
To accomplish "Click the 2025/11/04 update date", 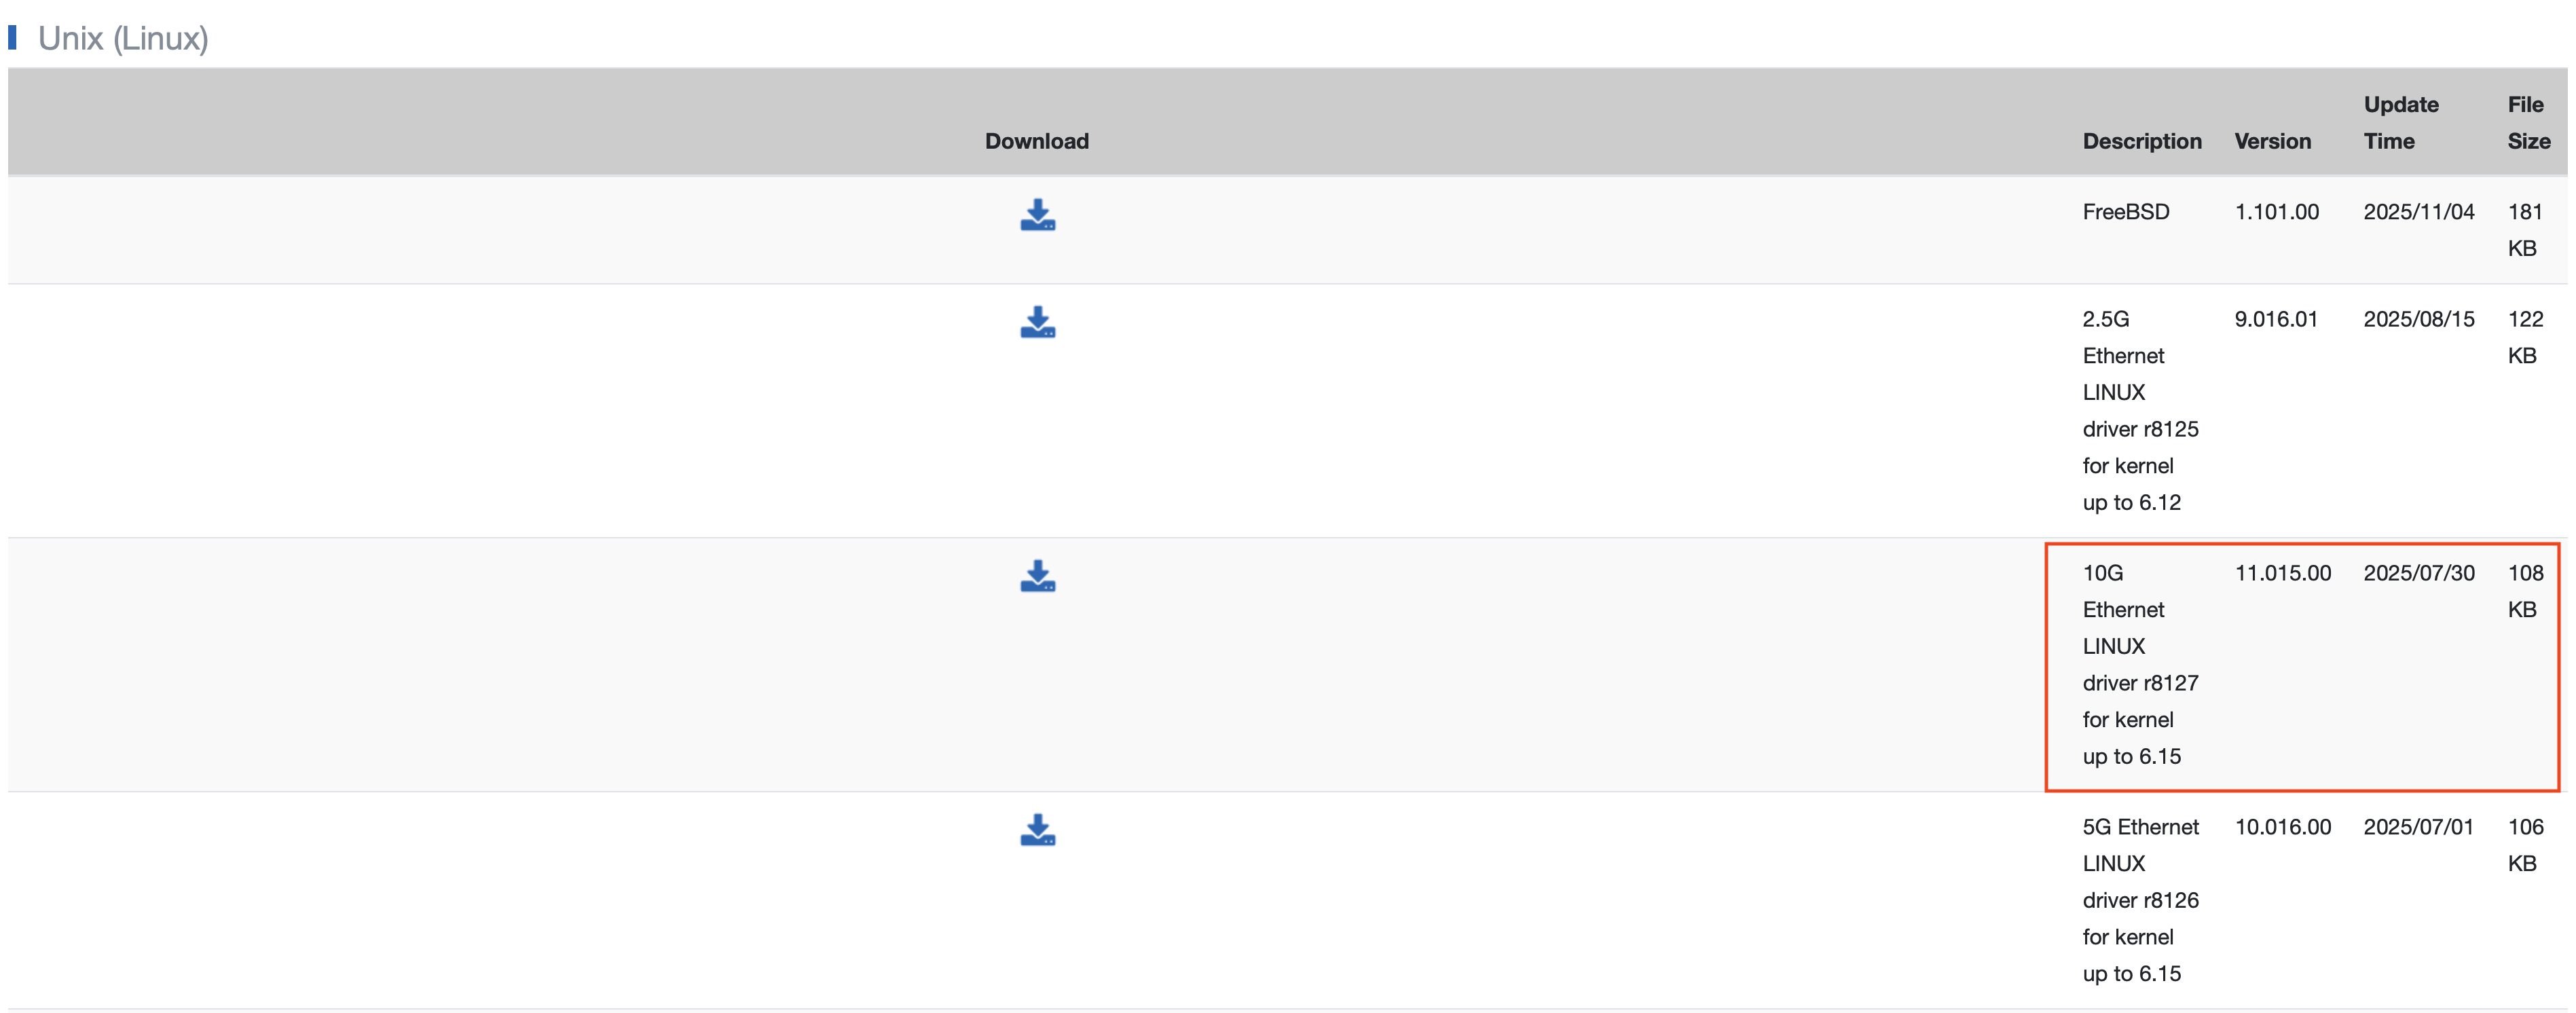I will click(2418, 212).
